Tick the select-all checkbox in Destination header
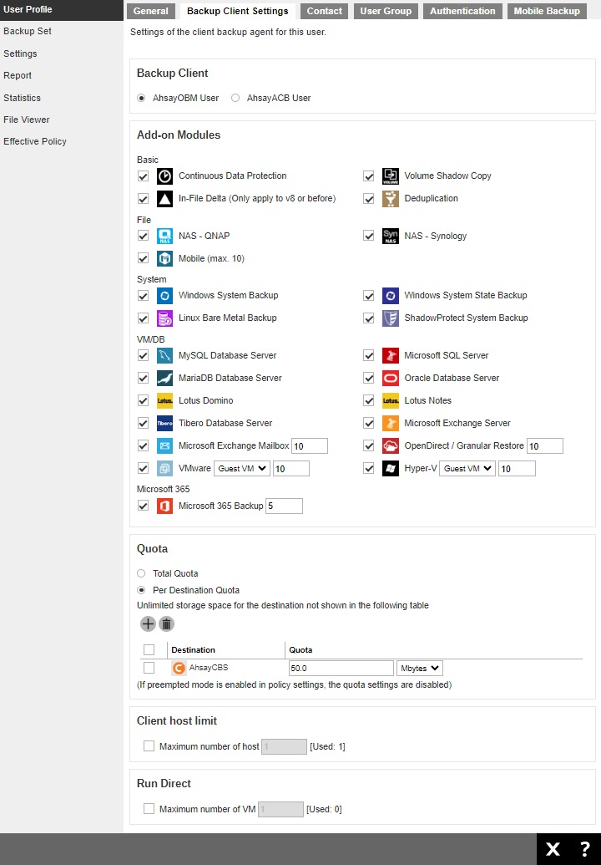 (149, 650)
